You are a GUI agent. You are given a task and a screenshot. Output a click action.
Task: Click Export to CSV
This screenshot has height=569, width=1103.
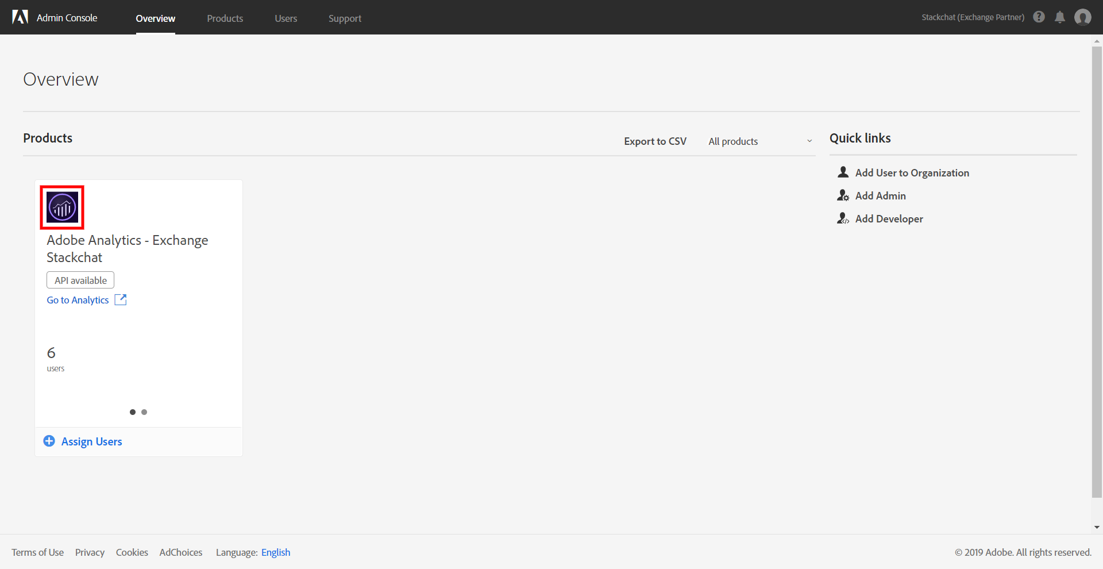click(655, 141)
